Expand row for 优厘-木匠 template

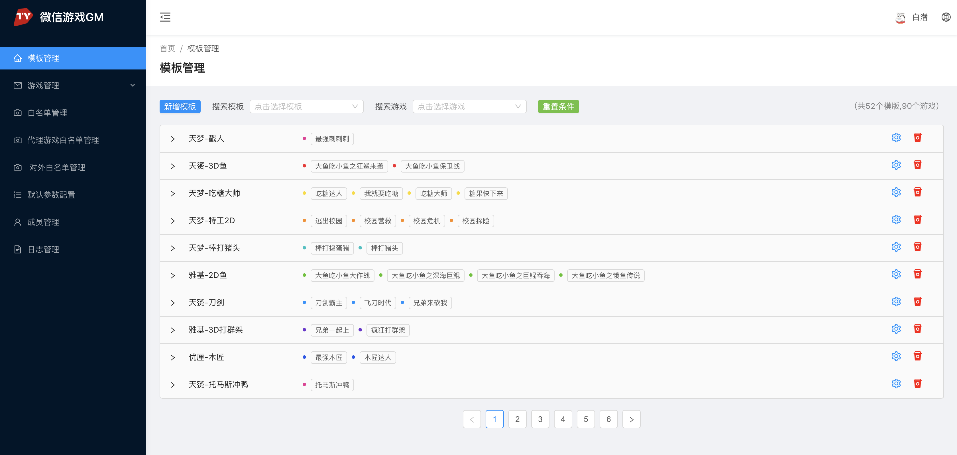[x=172, y=357]
